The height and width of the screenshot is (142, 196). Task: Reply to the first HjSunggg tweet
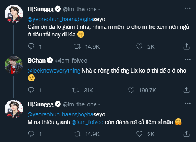pyautogui.click(x=31, y=46)
